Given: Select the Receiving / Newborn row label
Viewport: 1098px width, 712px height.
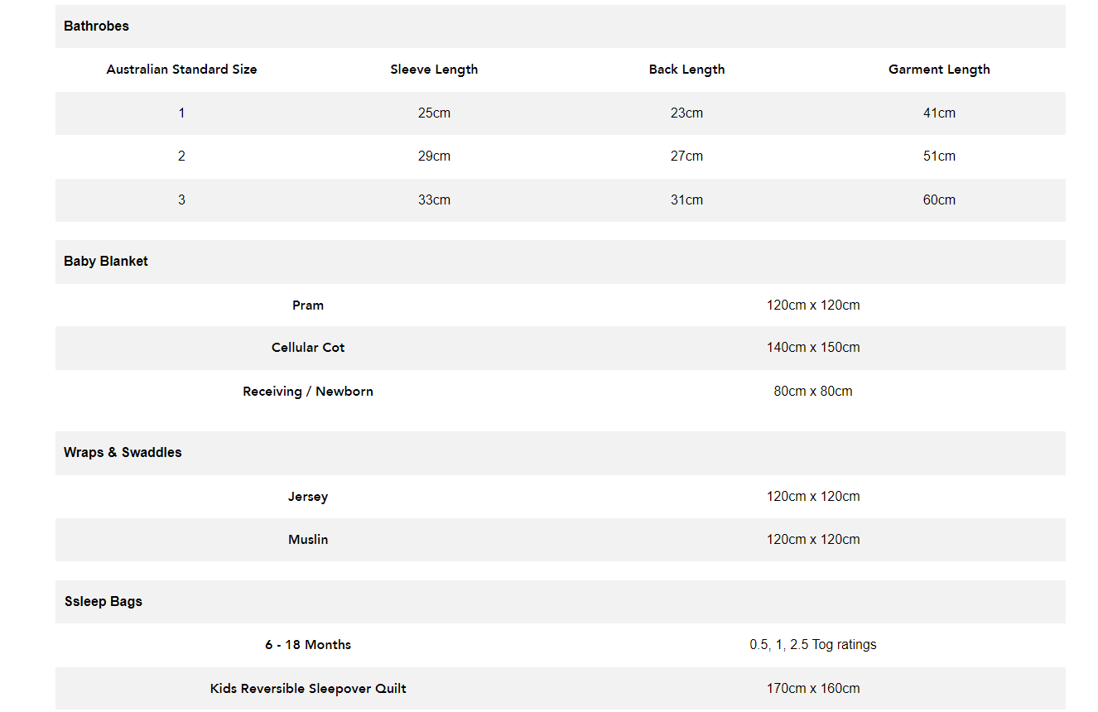Looking at the screenshot, I should pos(308,392).
